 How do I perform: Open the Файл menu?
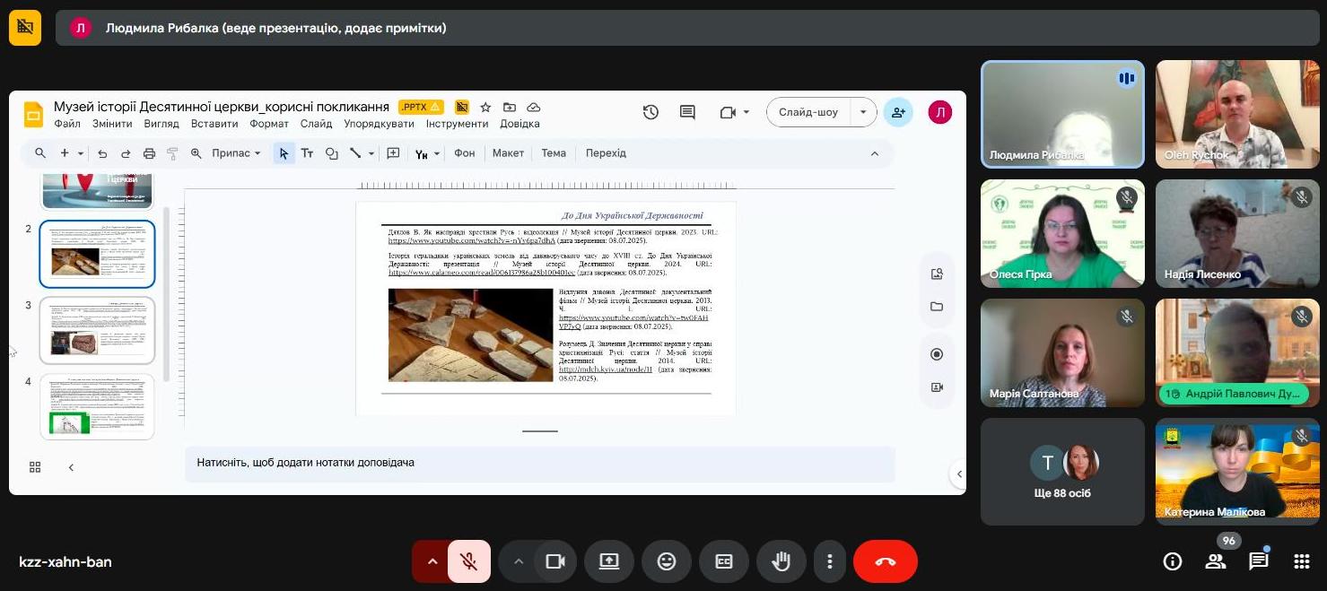click(x=67, y=124)
